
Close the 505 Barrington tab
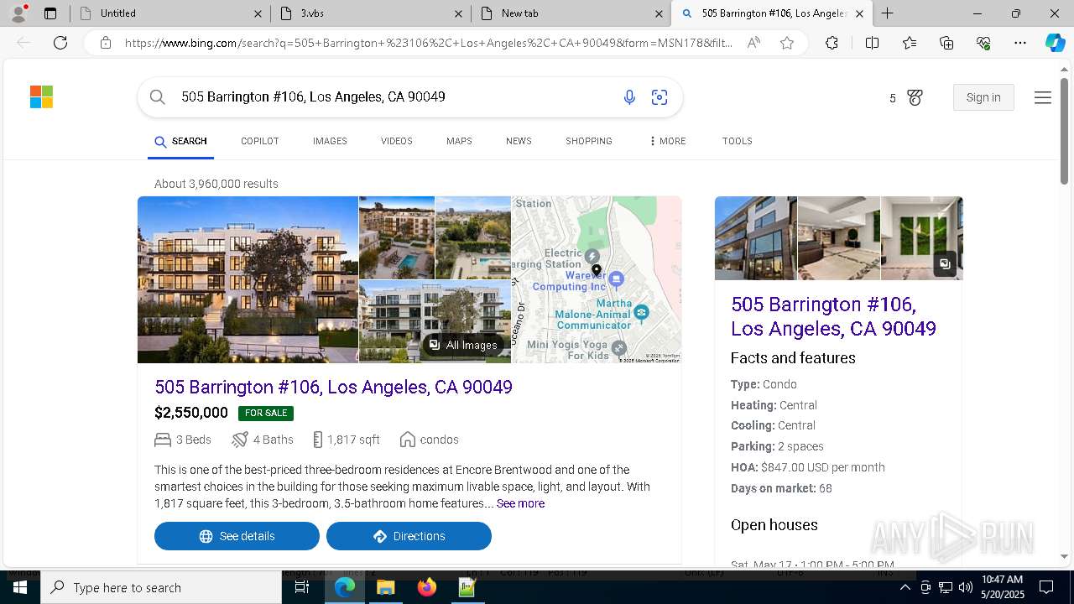click(859, 13)
